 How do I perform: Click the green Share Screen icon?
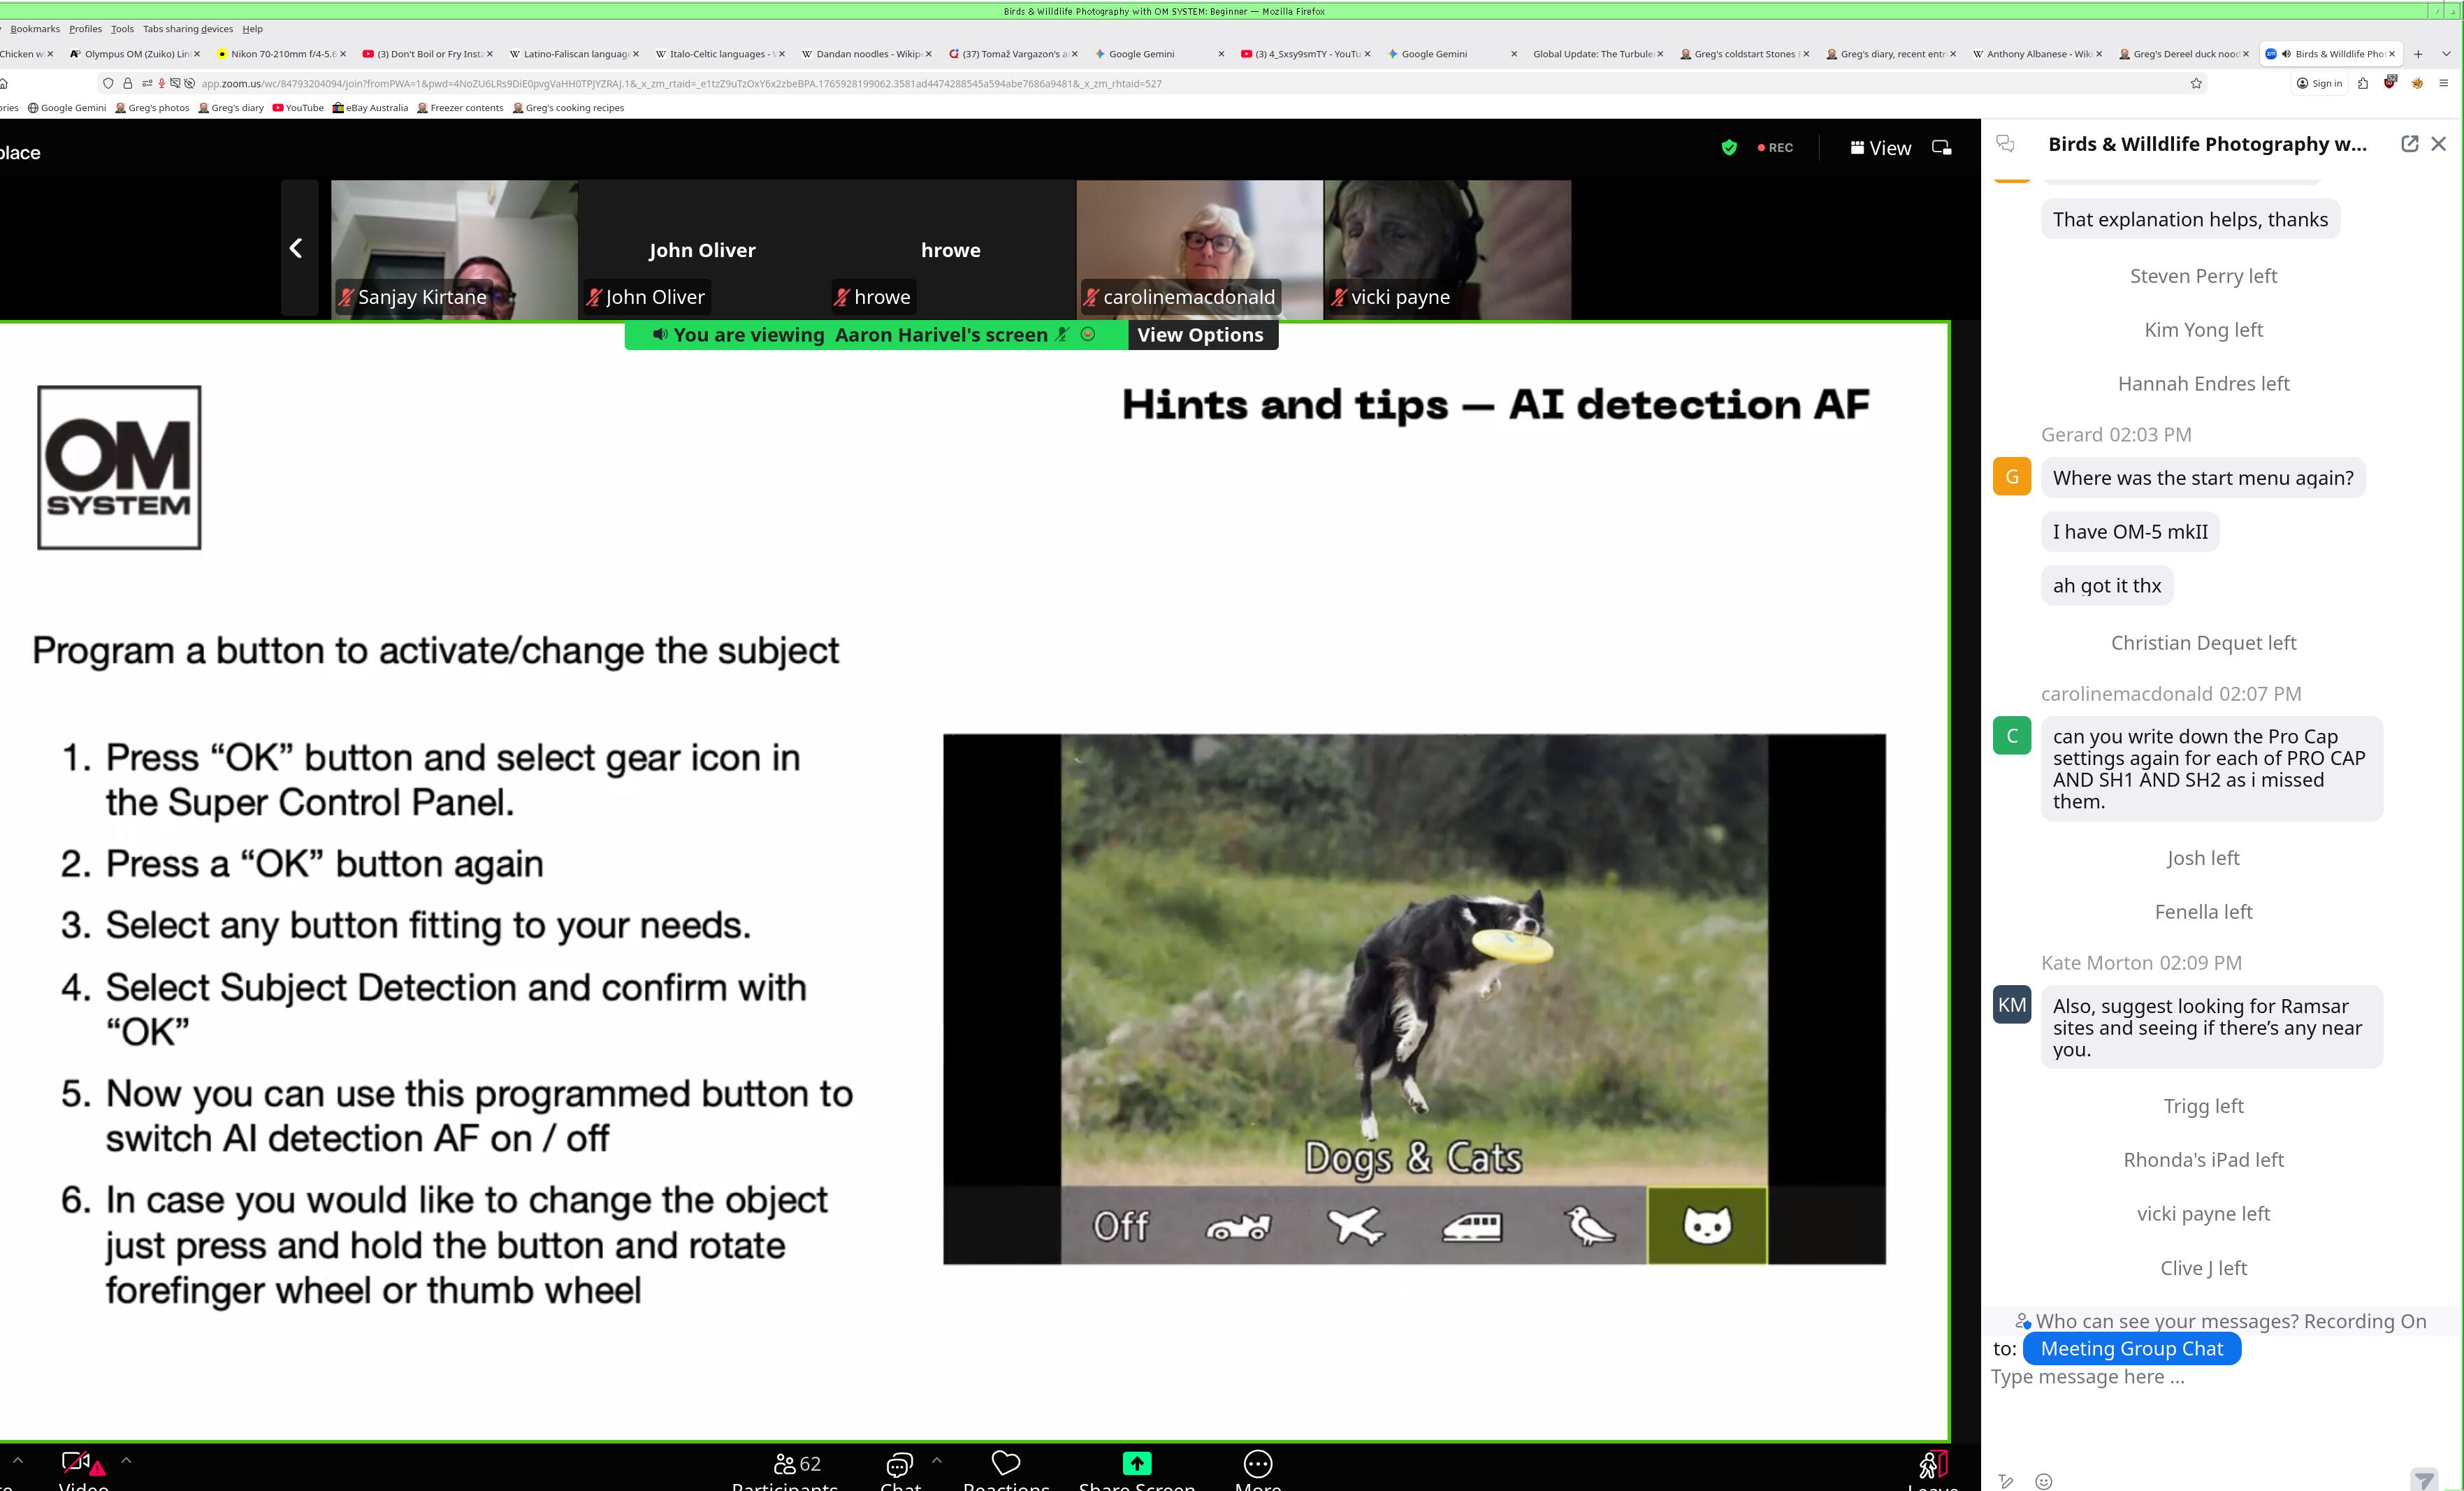coord(1136,1464)
